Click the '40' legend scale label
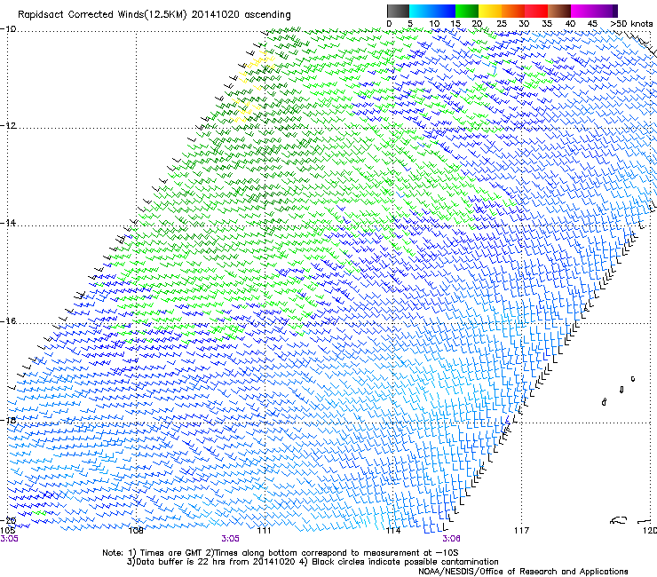The image size is (657, 577). point(570,24)
